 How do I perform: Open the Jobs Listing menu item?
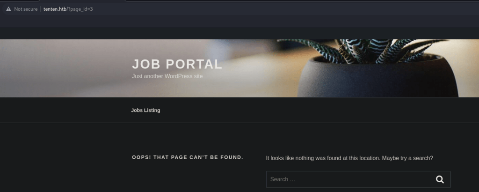tap(145, 111)
